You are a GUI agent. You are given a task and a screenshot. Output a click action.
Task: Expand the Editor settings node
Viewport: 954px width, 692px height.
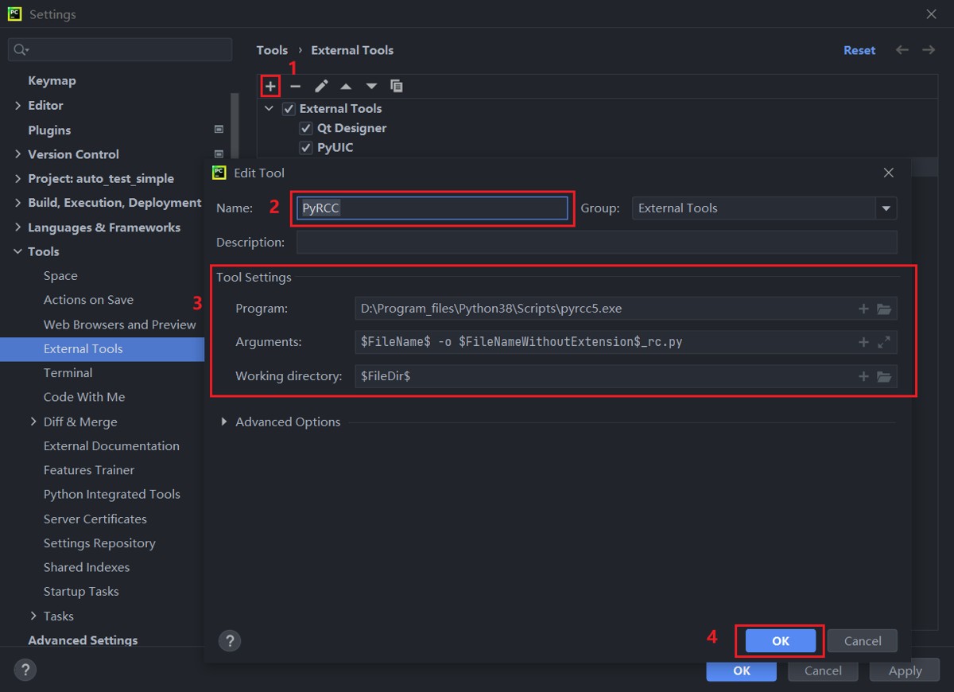pos(18,106)
